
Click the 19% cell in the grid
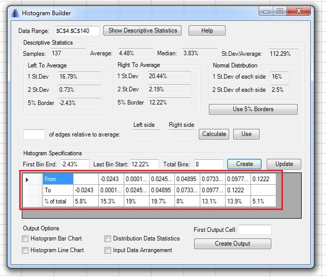coord(136,201)
